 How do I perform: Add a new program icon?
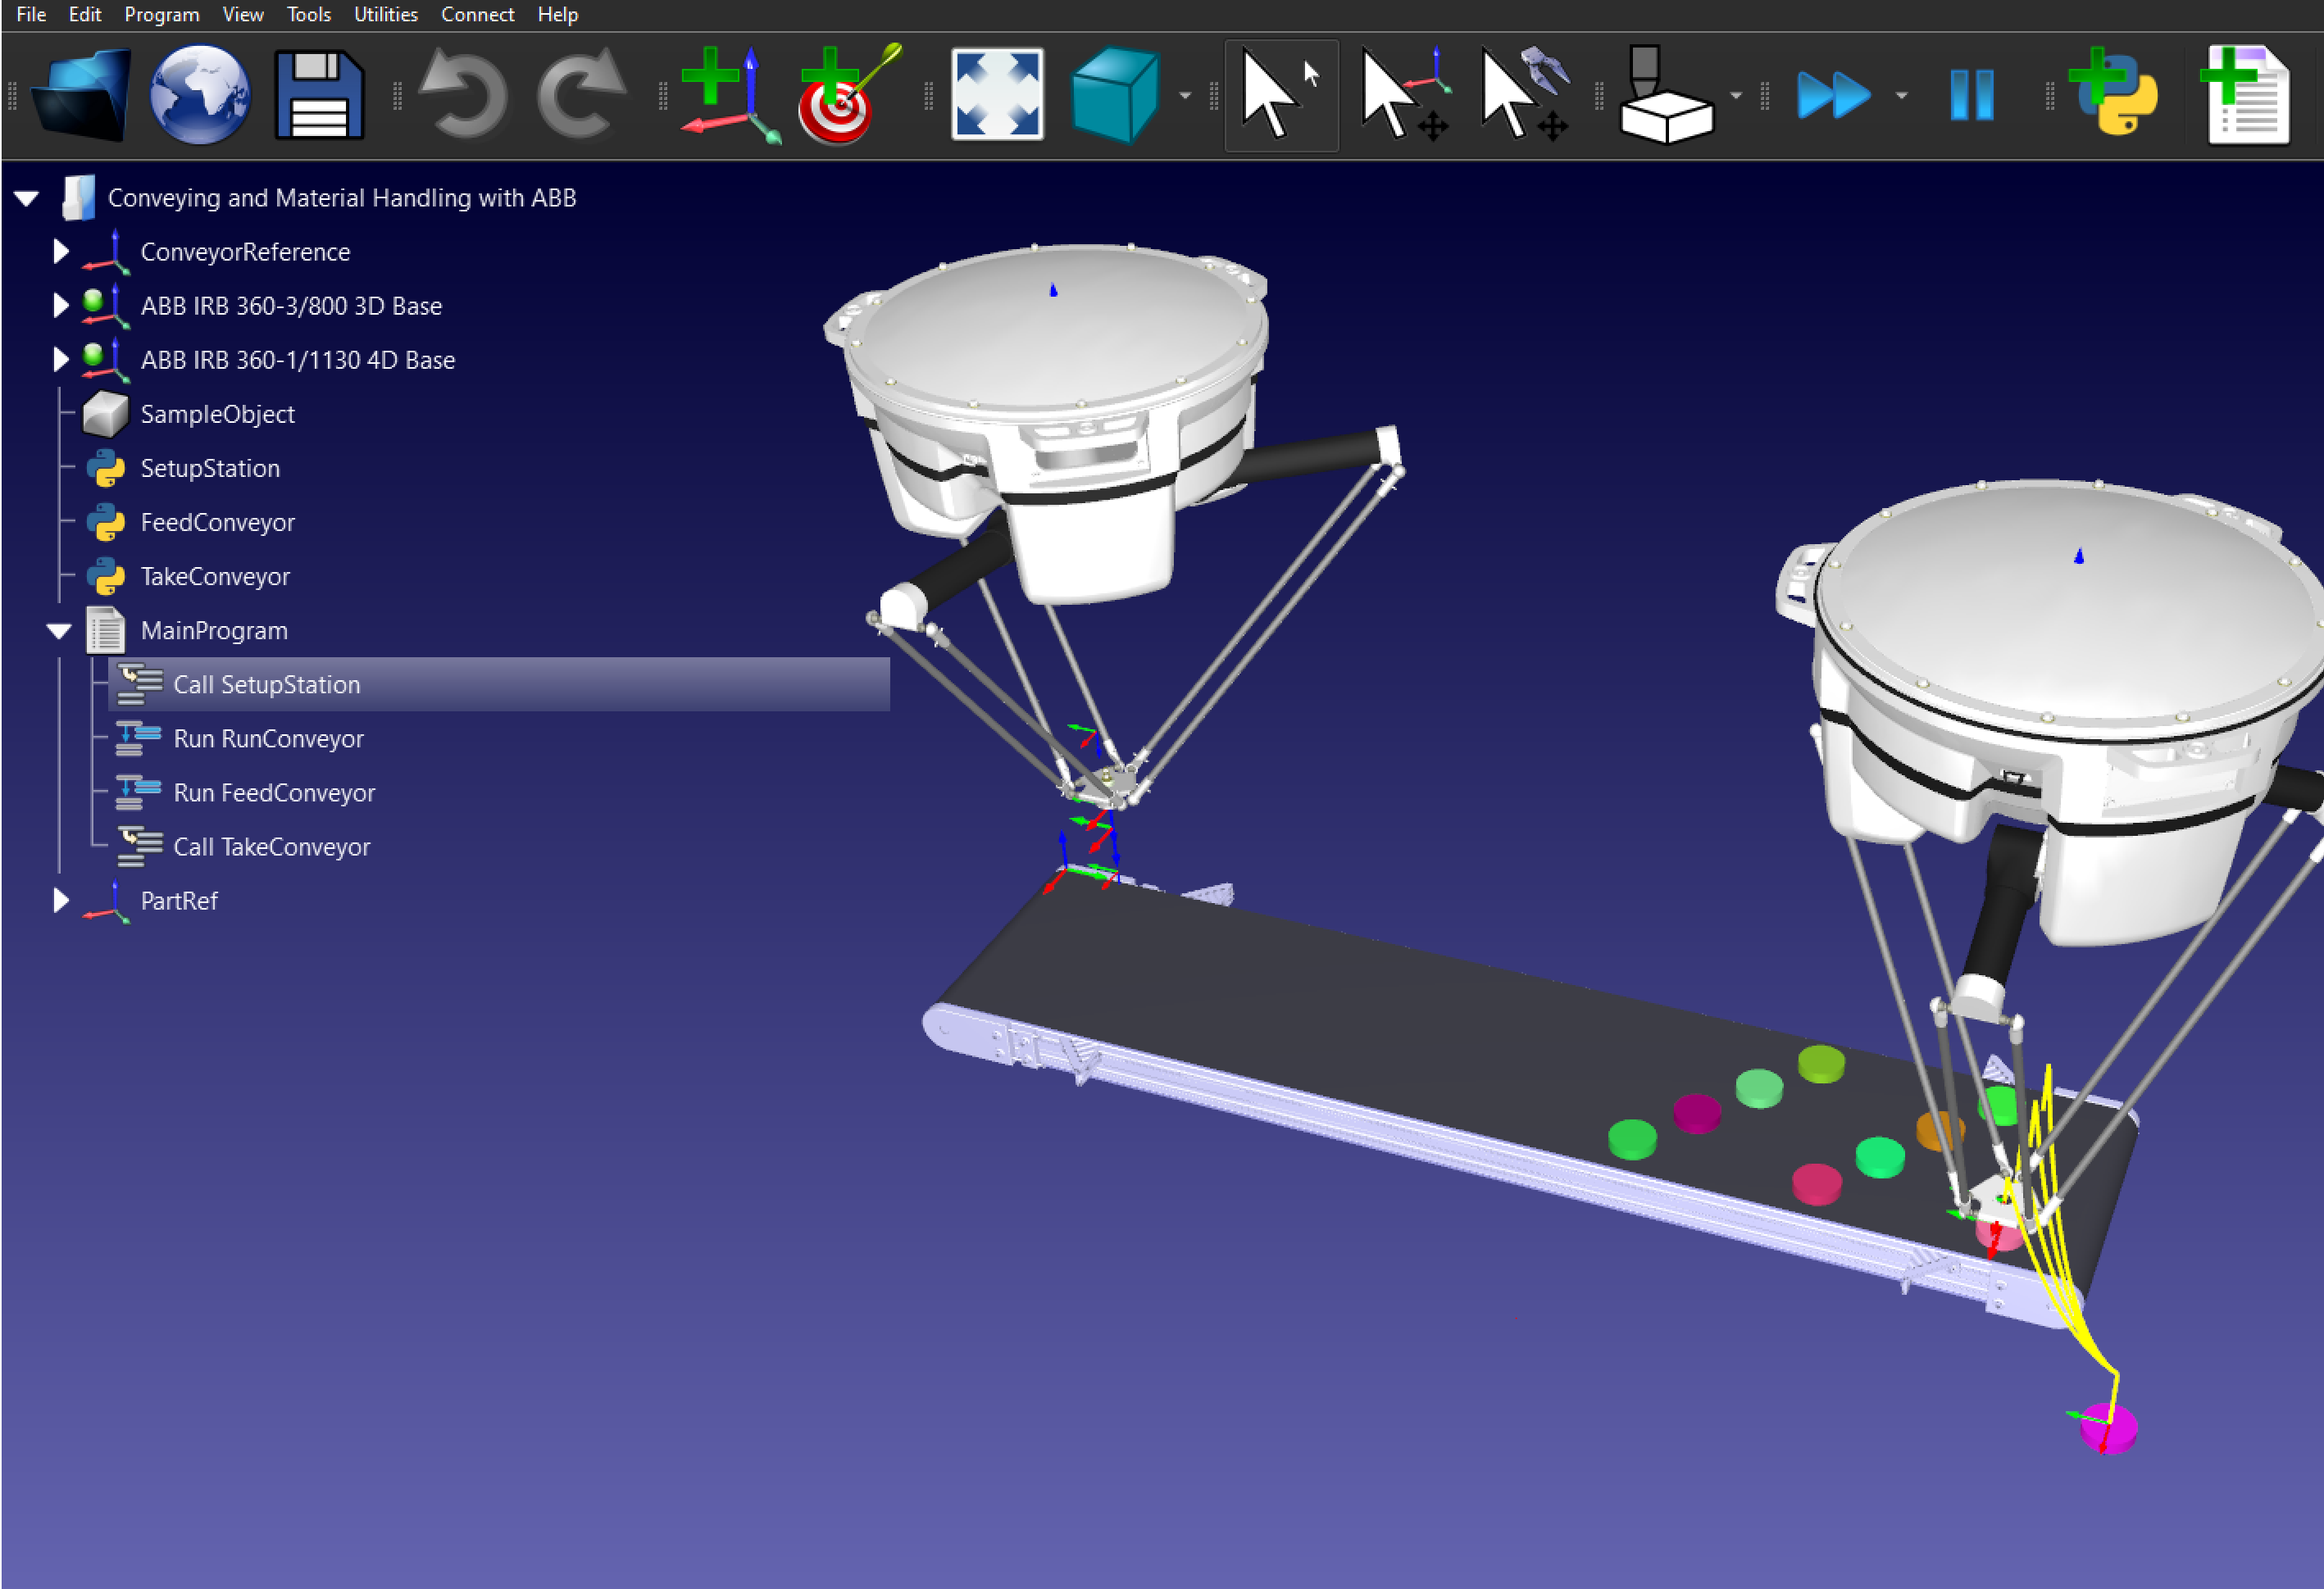coord(2246,95)
